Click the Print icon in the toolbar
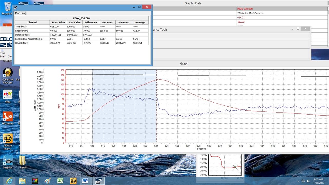 [3, 54]
